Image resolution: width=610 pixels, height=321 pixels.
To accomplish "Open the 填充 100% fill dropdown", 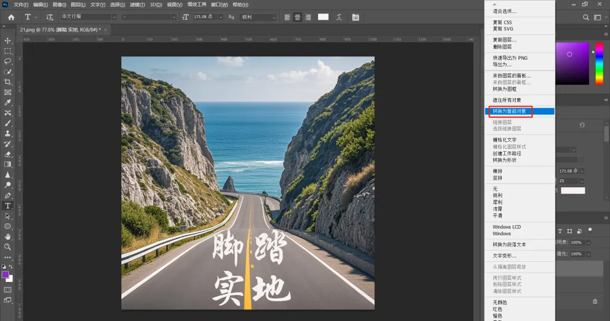I will pyautogui.click(x=588, y=254).
